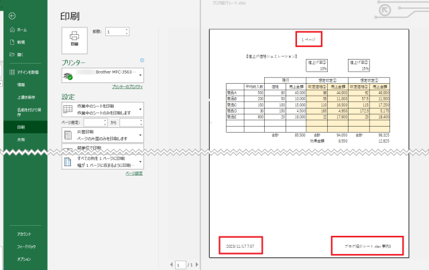Select the 印刷 sidebar item
The image size is (429, 270).
(25, 127)
